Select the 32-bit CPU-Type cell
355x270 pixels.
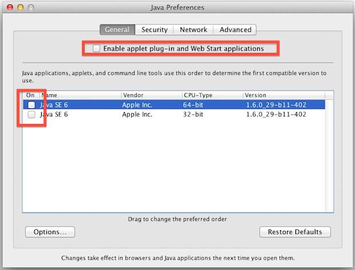coord(193,115)
